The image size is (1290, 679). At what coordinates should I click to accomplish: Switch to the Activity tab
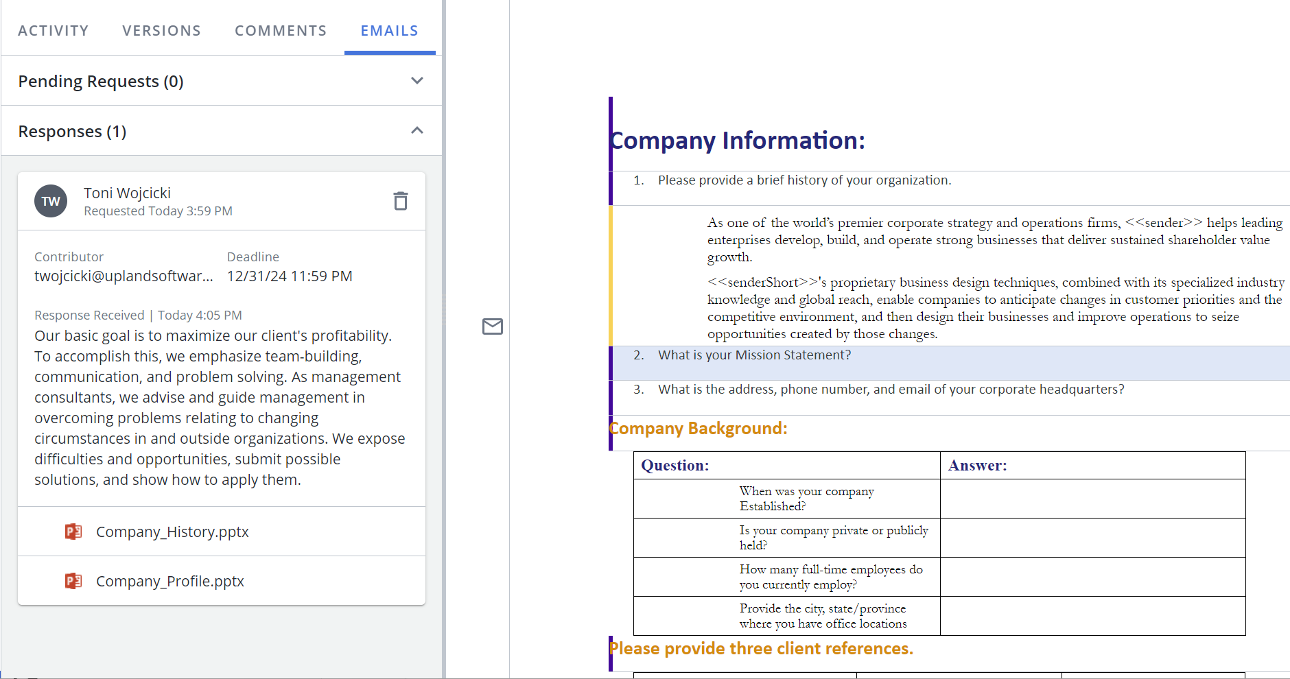click(x=54, y=31)
